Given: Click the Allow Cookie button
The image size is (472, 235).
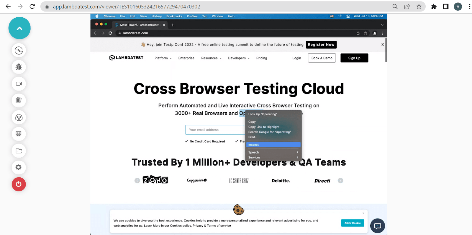Looking at the screenshot, I should 353,223.
